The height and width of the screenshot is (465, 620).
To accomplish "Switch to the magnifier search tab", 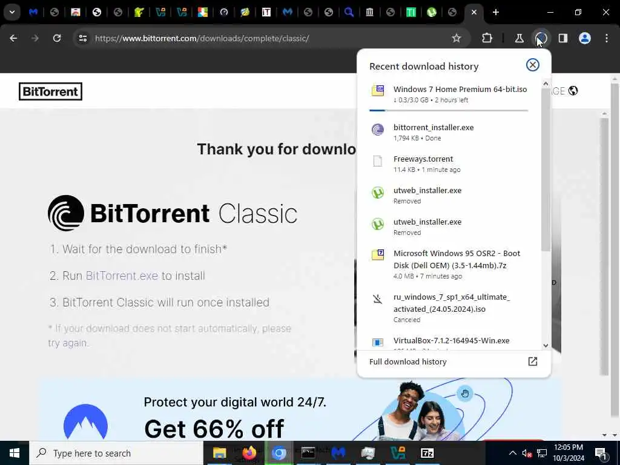I will [349, 12].
